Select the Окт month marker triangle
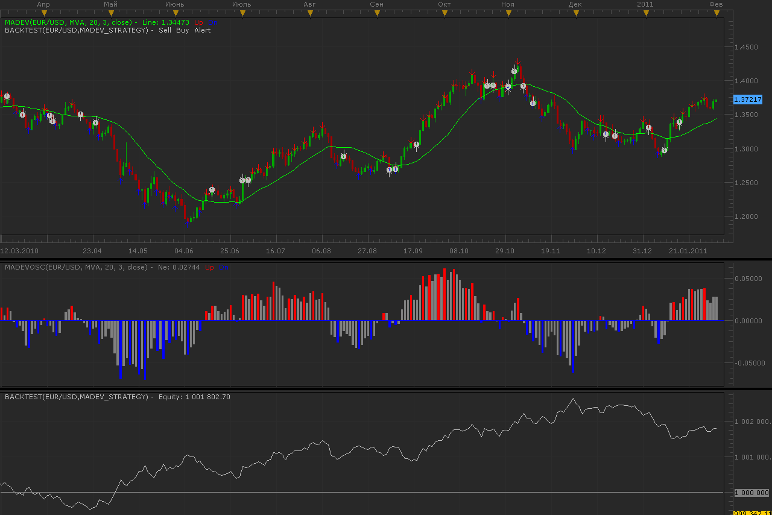Image resolution: width=772 pixels, height=515 pixels. click(x=445, y=14)
